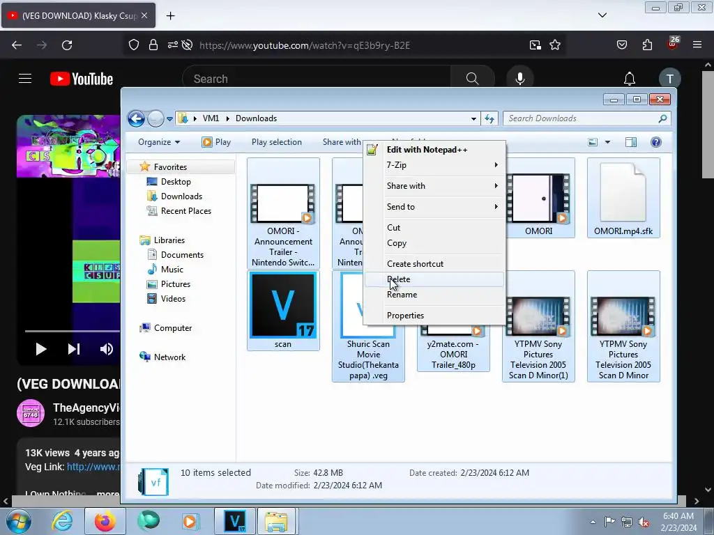Choose Delete from the context menu
Viewport: 714px width, 535px height.
point(434,279)
